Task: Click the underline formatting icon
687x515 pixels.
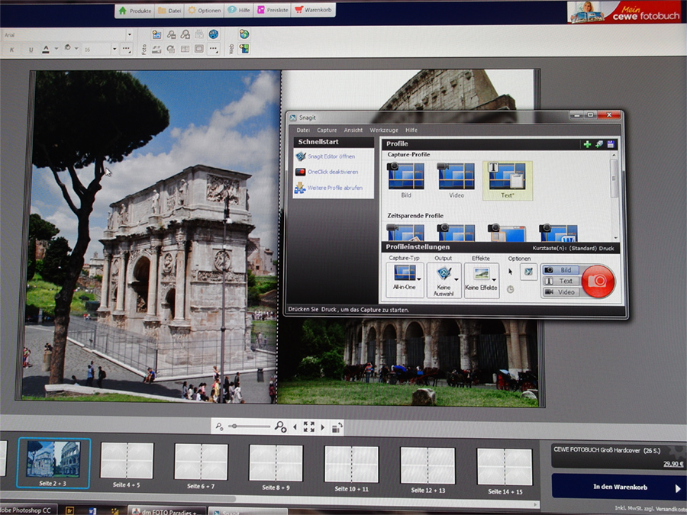Action: point(31,50)
